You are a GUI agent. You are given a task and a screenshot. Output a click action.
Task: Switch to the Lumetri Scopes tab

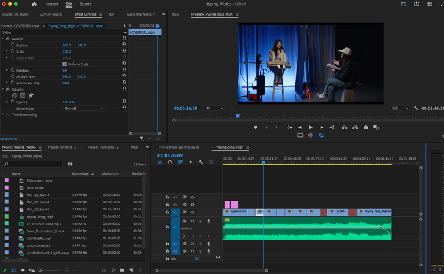point(51,14)
